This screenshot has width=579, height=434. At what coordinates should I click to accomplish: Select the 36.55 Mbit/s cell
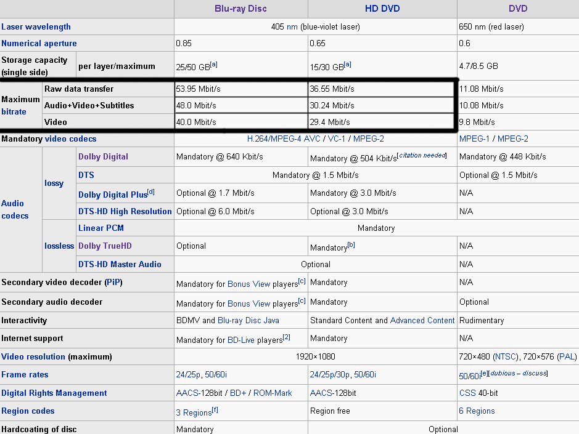(x=381, y=89)
